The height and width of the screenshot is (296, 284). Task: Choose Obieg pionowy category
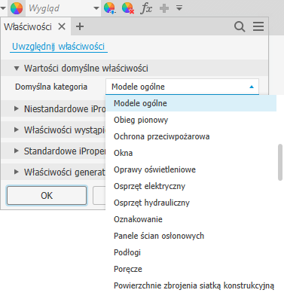tap(191, 120)
